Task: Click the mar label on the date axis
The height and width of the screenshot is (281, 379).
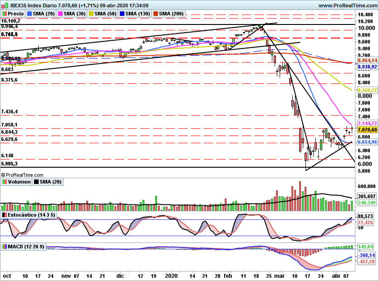Action: (279, 276)
